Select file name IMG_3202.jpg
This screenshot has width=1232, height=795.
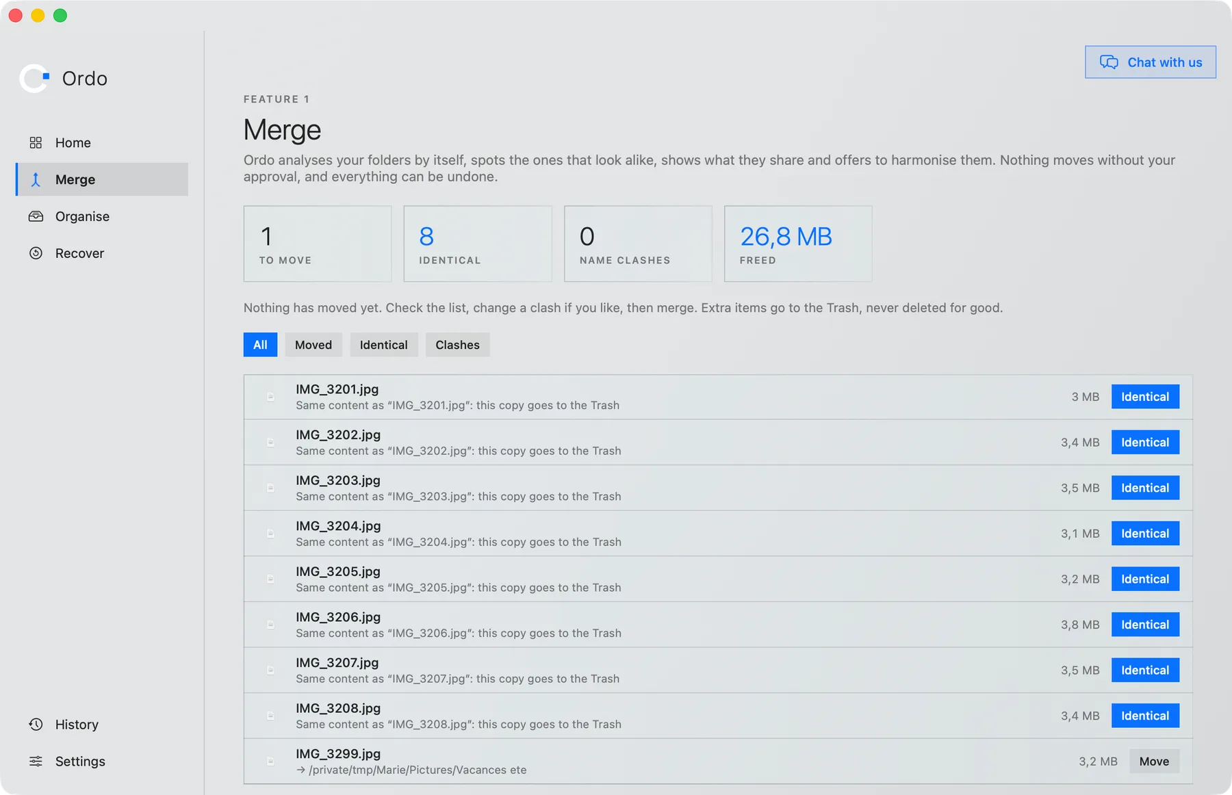[x=338, y=434]
